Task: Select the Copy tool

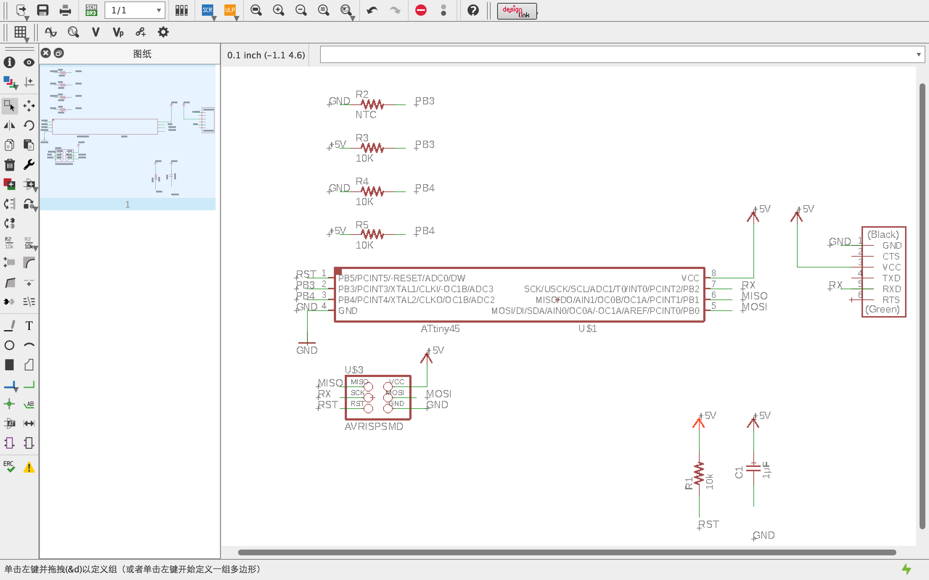Action: [x=9, y=145]
